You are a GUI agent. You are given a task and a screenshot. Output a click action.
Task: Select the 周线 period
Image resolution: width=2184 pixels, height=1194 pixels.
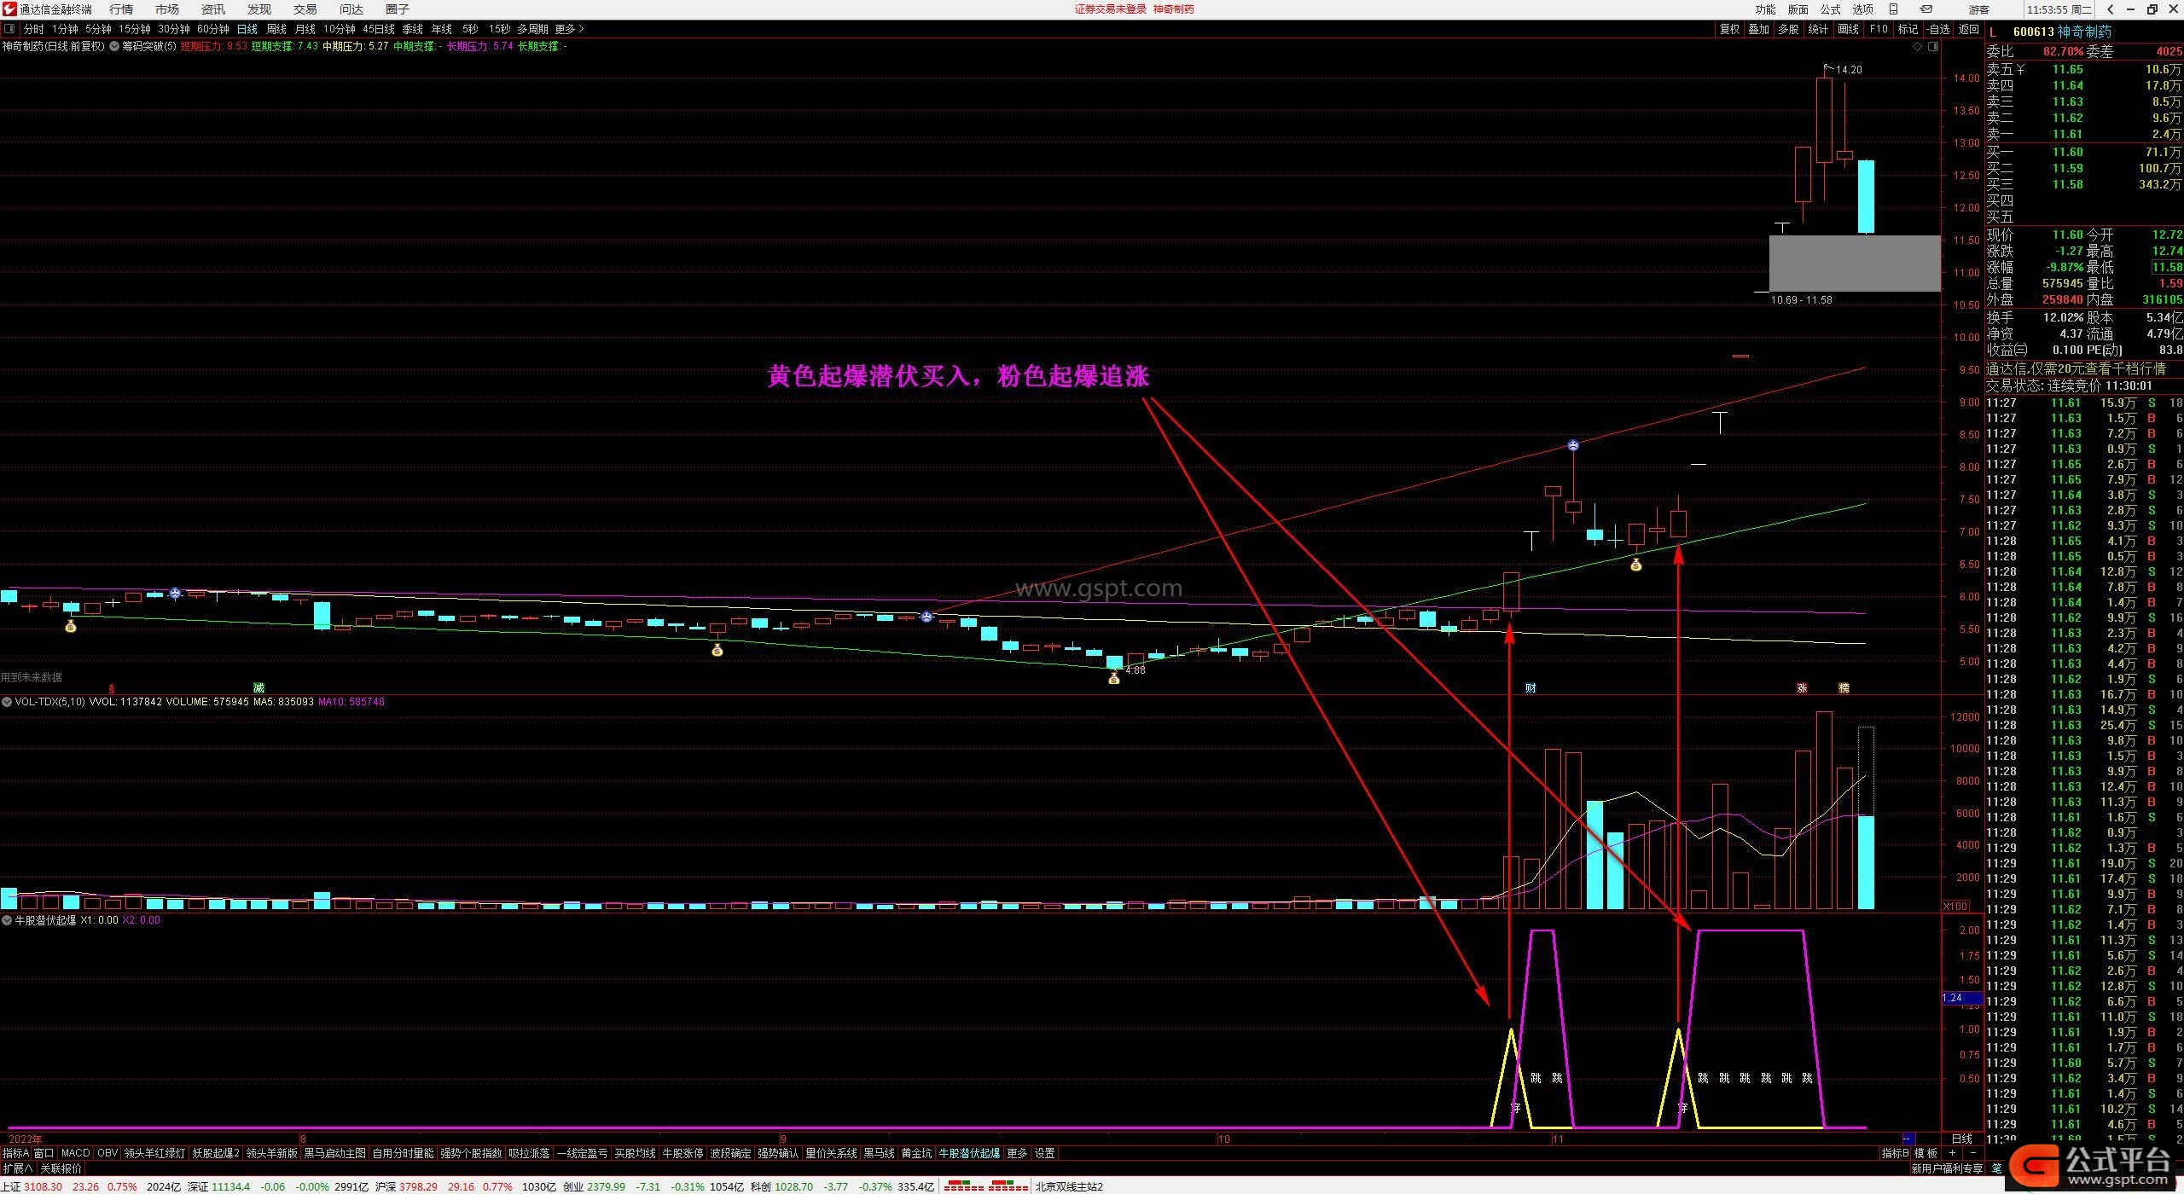coord(276,29)
